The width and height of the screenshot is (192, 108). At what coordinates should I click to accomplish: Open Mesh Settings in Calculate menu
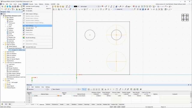[37, 26]
